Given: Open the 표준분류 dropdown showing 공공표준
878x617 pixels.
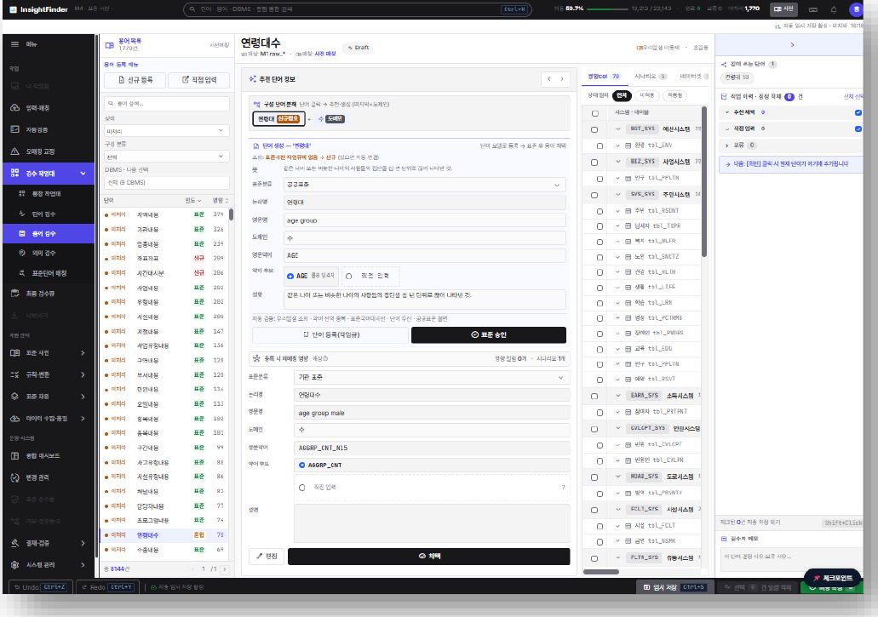Looking at the screenshot, I should [424, 185].
